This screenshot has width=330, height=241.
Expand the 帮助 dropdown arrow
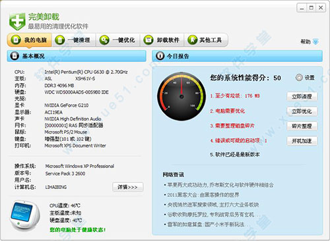coord(315,41)
